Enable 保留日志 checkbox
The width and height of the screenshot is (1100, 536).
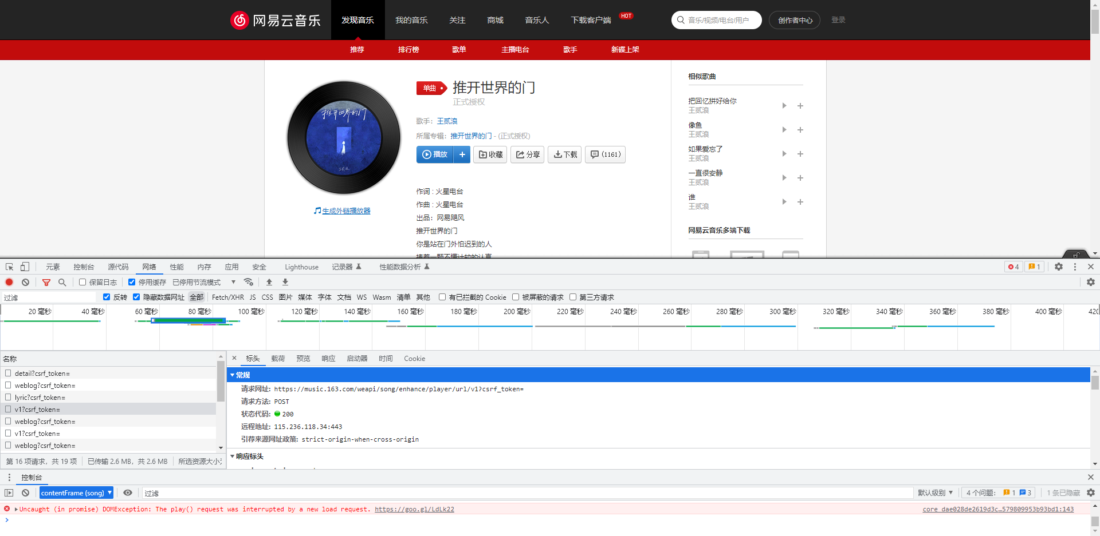pos(82,282)
